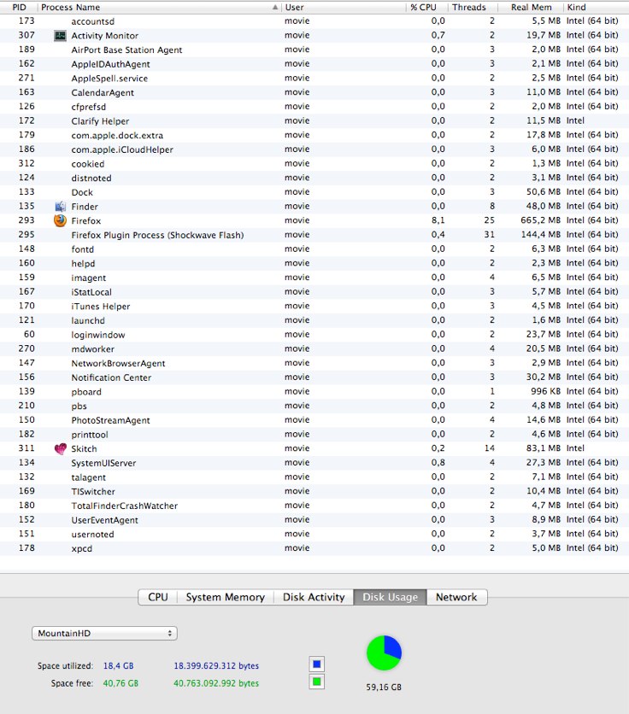Click the blue space utilized color swatch
Image resolution: width=629 pixels, height=714 pixels.
(x=317, y=664)
